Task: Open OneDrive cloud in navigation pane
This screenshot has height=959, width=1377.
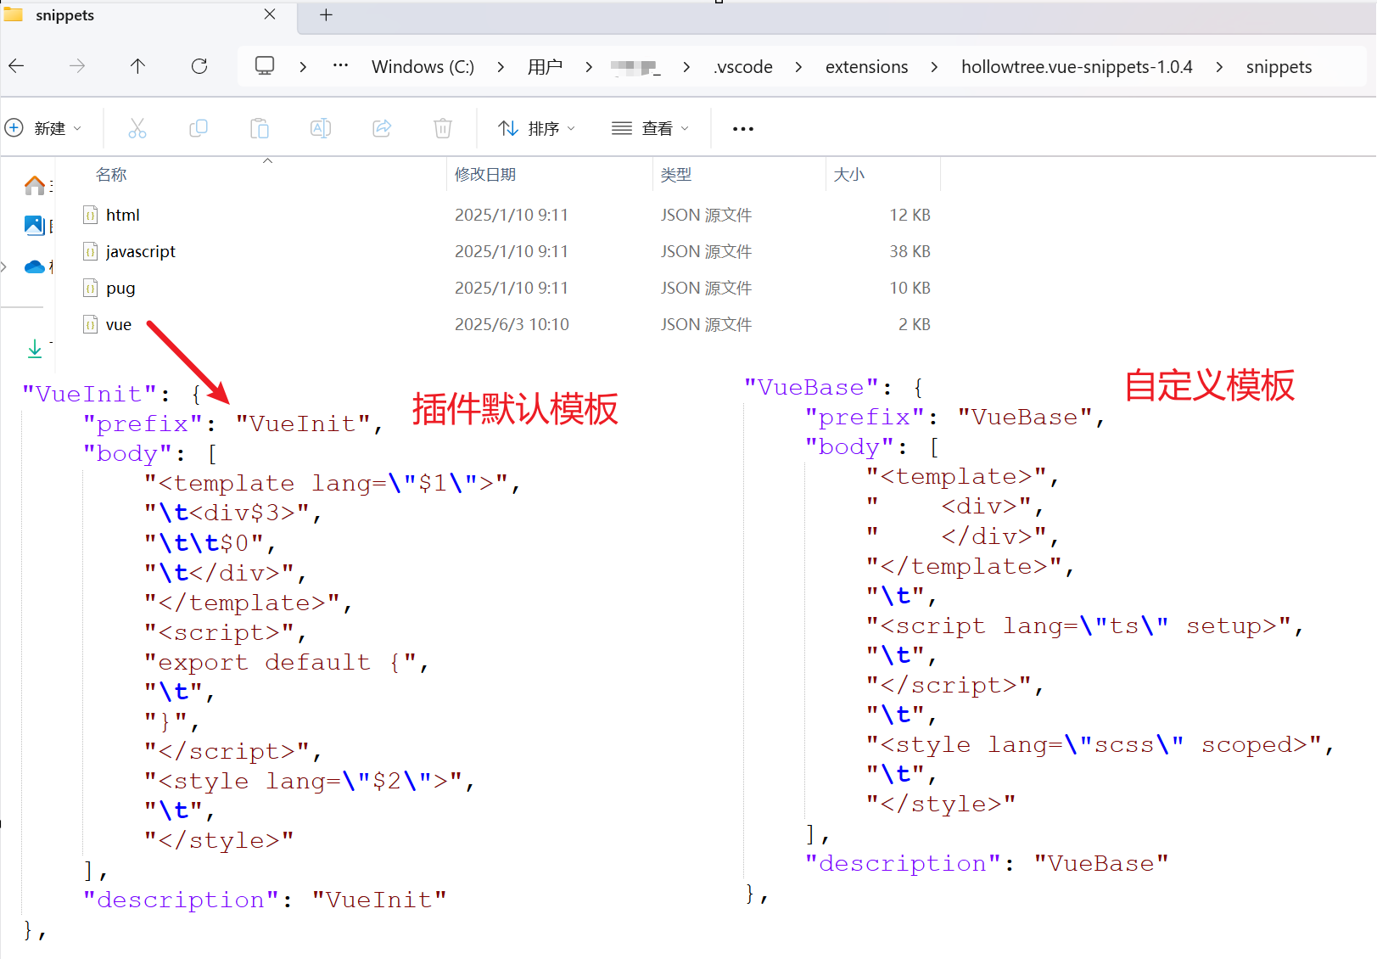Action: (x=35, y=266)
